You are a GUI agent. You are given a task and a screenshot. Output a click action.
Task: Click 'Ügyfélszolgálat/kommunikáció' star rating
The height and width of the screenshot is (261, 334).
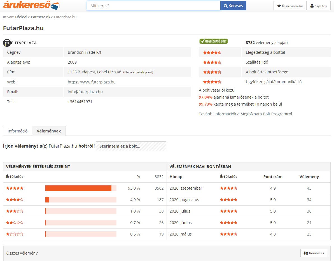tap(212, 82)
